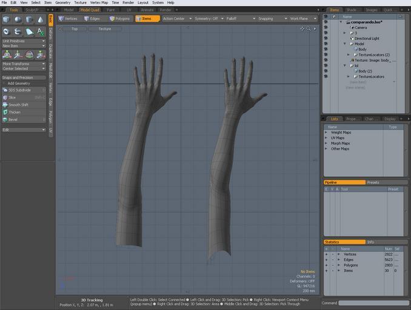The height and width of the screenshot is (310, 411).
Task: Hide the Camera item with eye icon
Action: click(x=326, y=27)
